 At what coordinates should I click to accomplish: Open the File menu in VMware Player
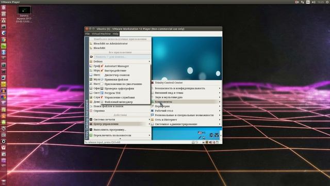[87, 34]
